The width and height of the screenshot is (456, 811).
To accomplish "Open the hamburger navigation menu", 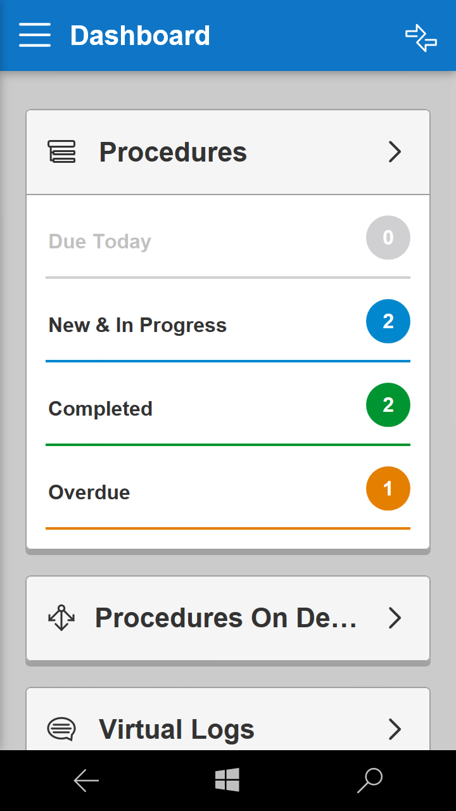I will [x=35, y=35].
